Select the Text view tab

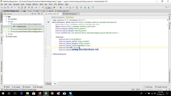coord(55,84)
